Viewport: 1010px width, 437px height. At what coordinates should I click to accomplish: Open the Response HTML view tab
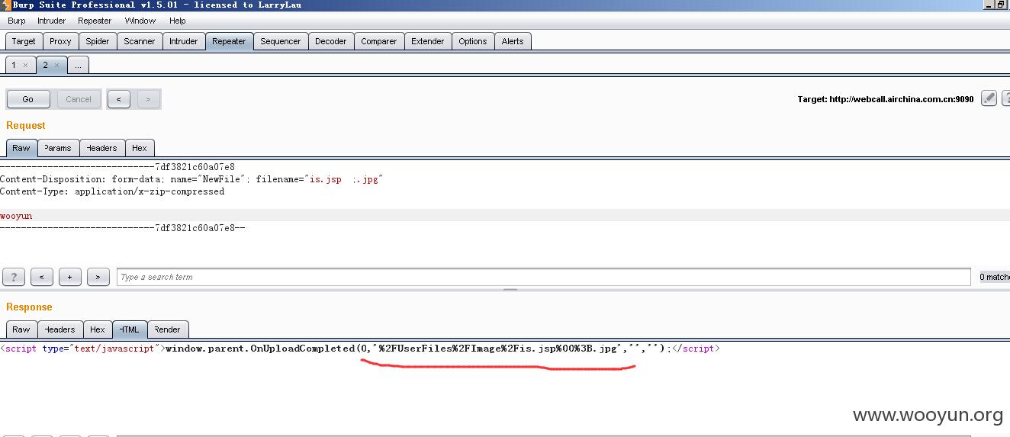coord(130,329)
